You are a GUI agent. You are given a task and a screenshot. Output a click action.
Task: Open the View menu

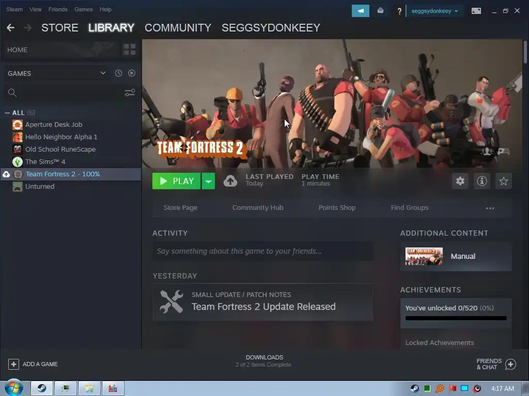click(36, 9)
